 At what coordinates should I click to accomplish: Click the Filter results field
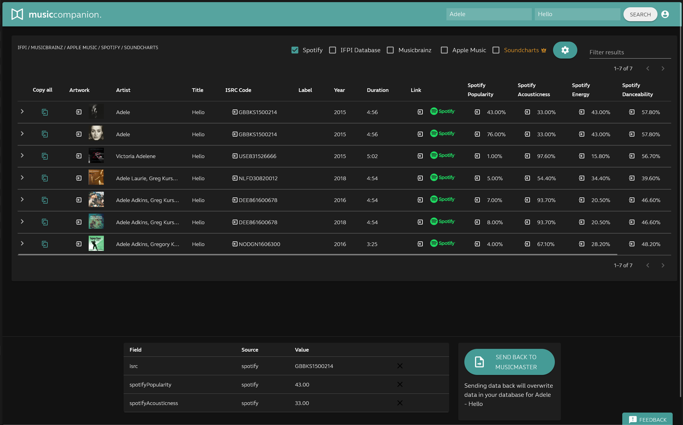pyautogui.click(x=630, y=52)
